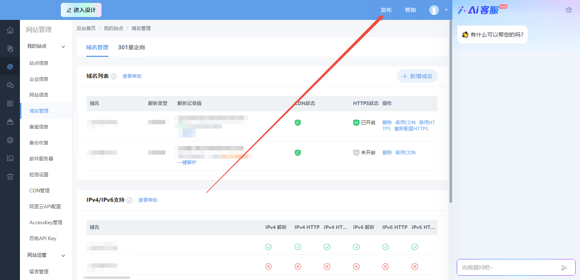Click the first green check under IPv4 解析
Image resolution: width=580 pixels, height=280 pixels.
268,247
